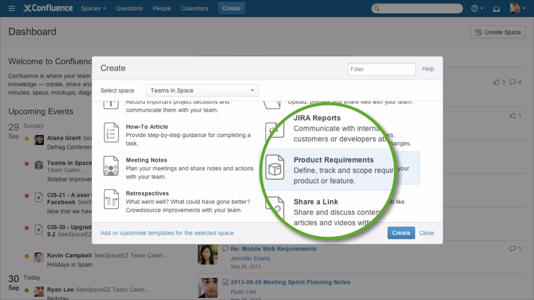Image resolution: width=534 pixels, height=300 pixels.
Task: Open the notifications tray icon
Action: (496, 9)
